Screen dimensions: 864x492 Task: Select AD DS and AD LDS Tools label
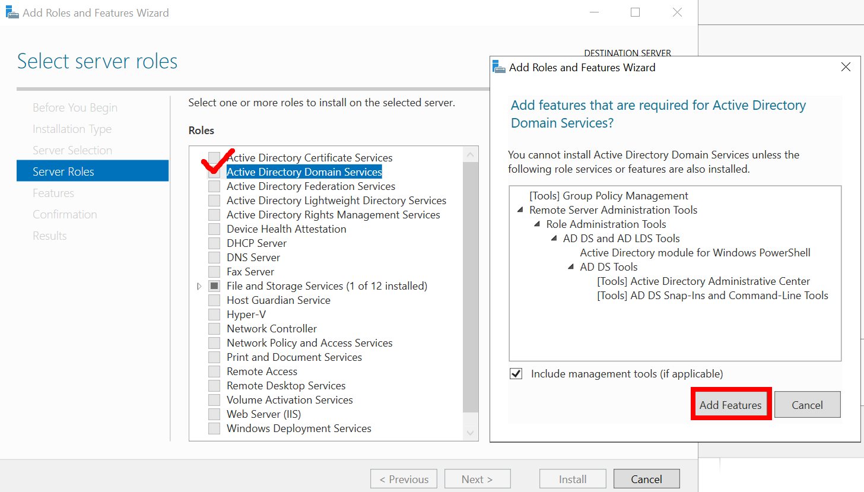(x=621, y=239)
